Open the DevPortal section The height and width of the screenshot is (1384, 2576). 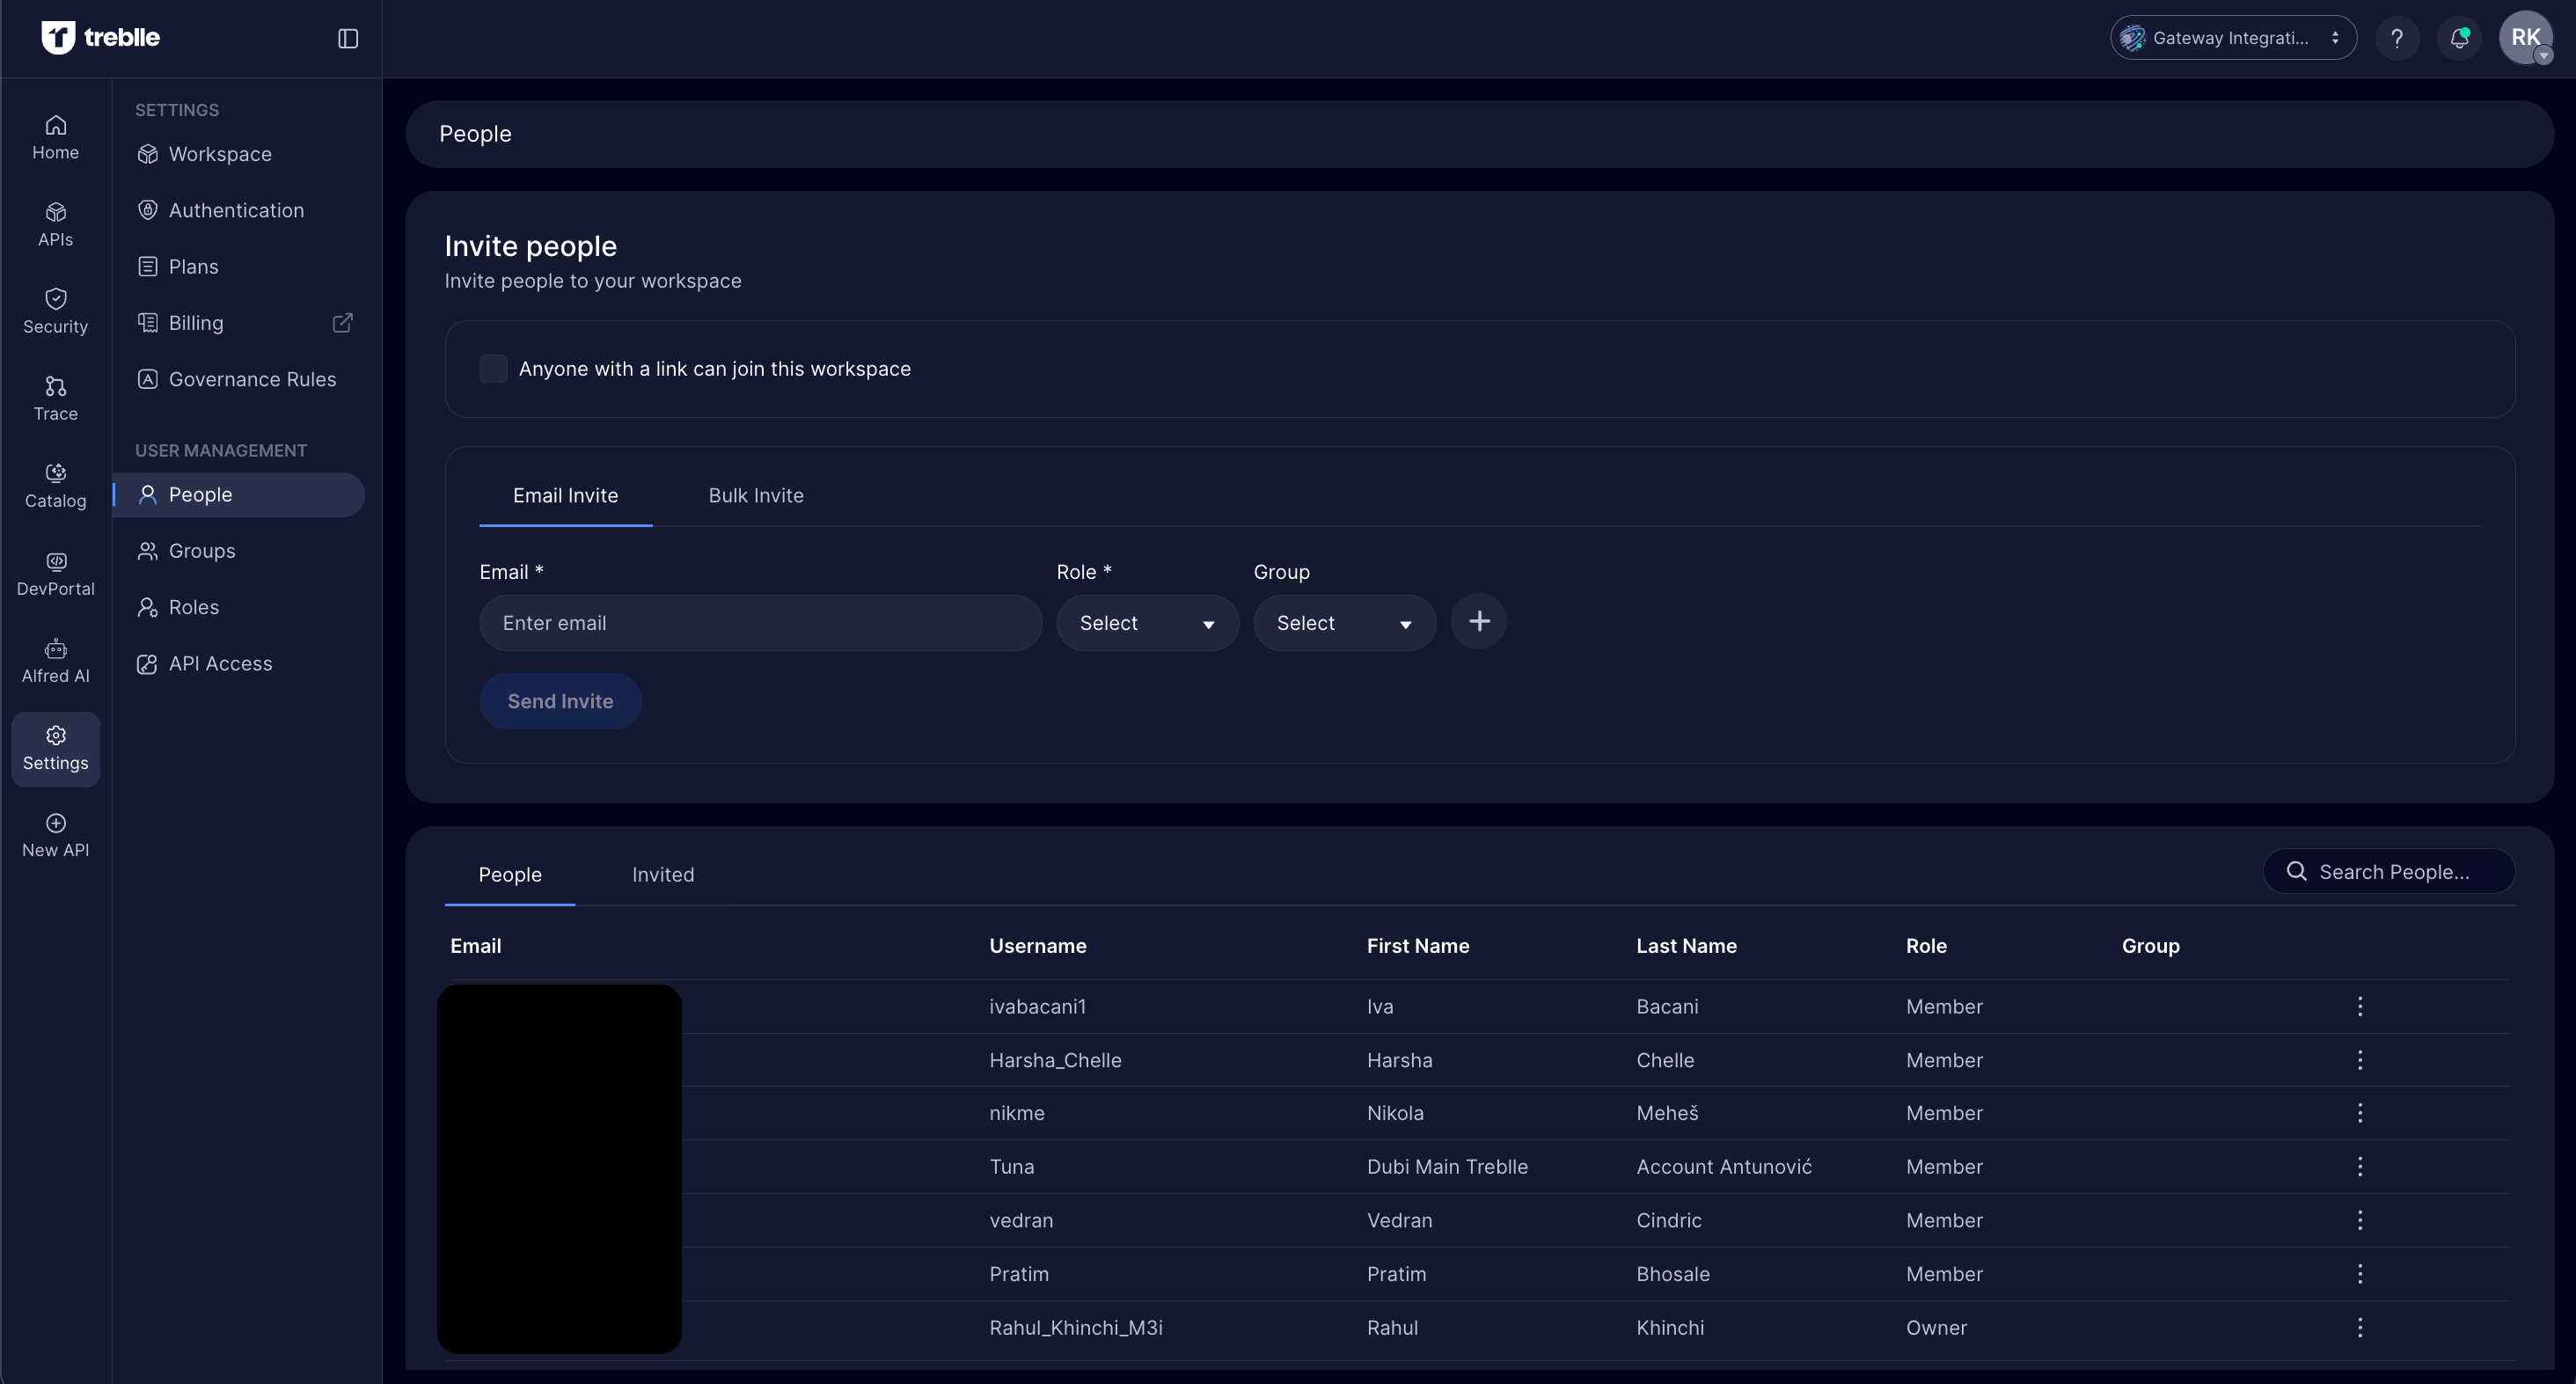[55, 574]
